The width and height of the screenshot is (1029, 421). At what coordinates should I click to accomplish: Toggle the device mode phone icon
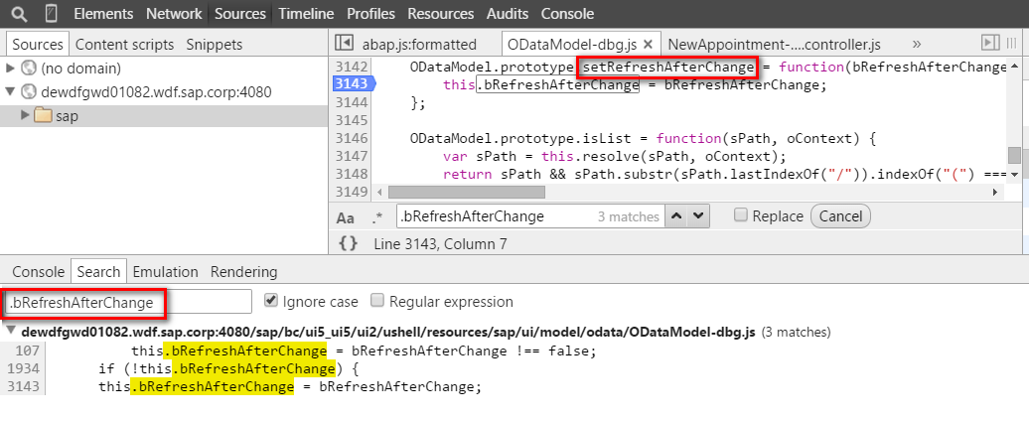pyautogui.click(x=52, y=14)
